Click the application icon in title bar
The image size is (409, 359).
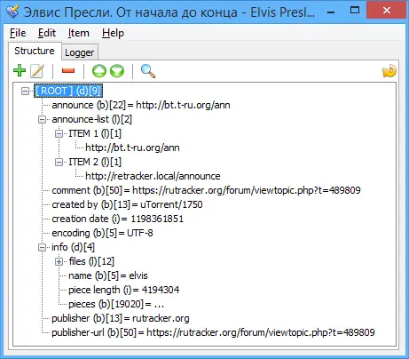(12, 12)
